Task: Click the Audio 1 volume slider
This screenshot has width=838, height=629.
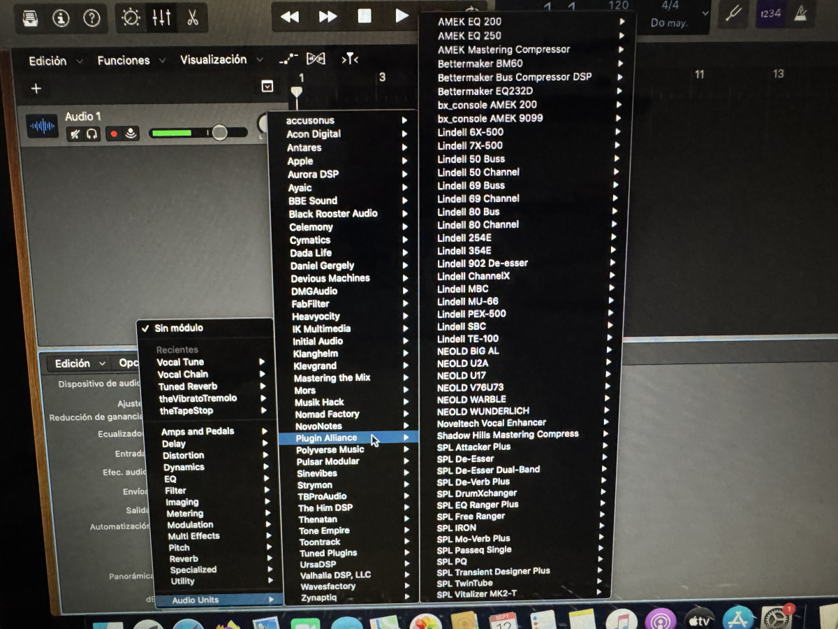Action: [x=219, y=133]
